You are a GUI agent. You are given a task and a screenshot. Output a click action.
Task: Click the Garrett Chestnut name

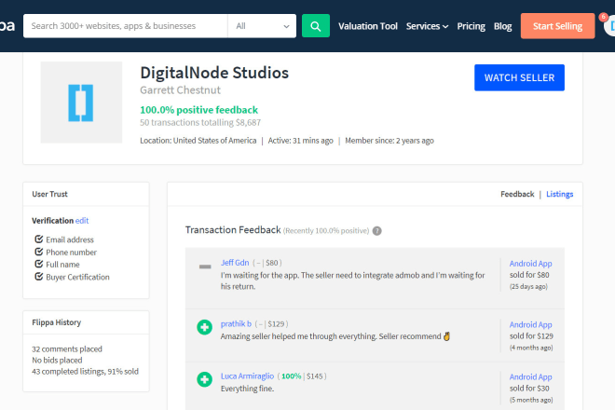coord(181,90)
